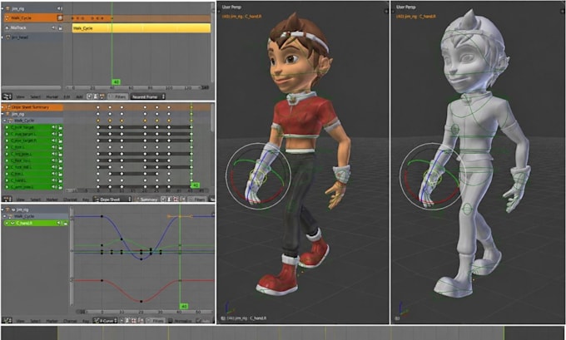566x340 pixels.
Task: Lock the NlaTrack track in the NLA editor
Action: 60,27
